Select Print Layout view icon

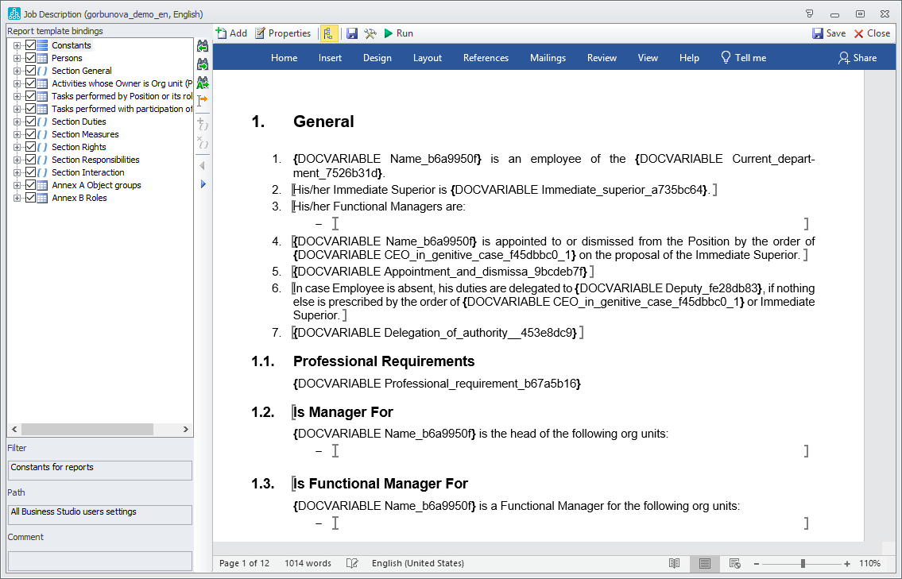[705, 563]
